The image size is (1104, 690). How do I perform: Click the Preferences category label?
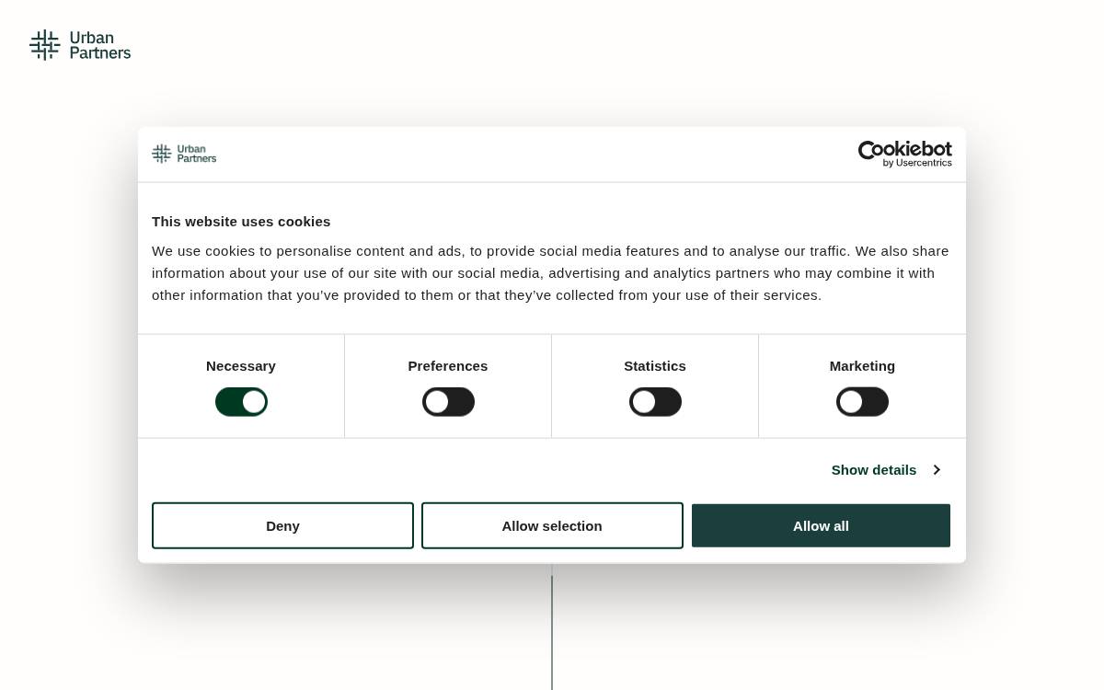coord(448,366)
